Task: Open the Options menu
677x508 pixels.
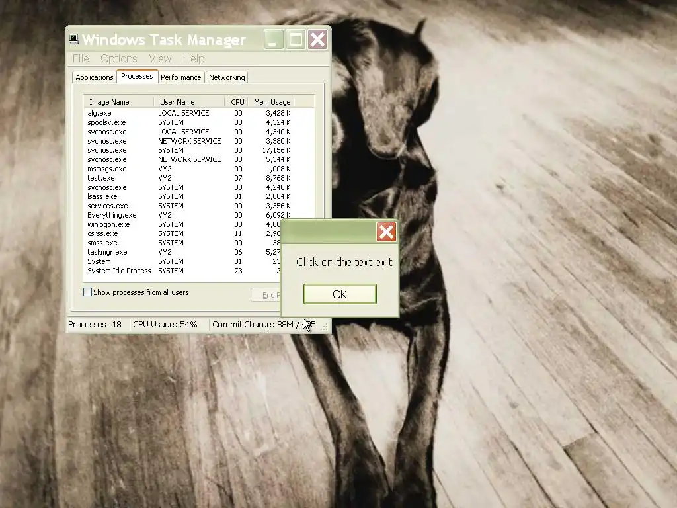Action: [119, 58]
